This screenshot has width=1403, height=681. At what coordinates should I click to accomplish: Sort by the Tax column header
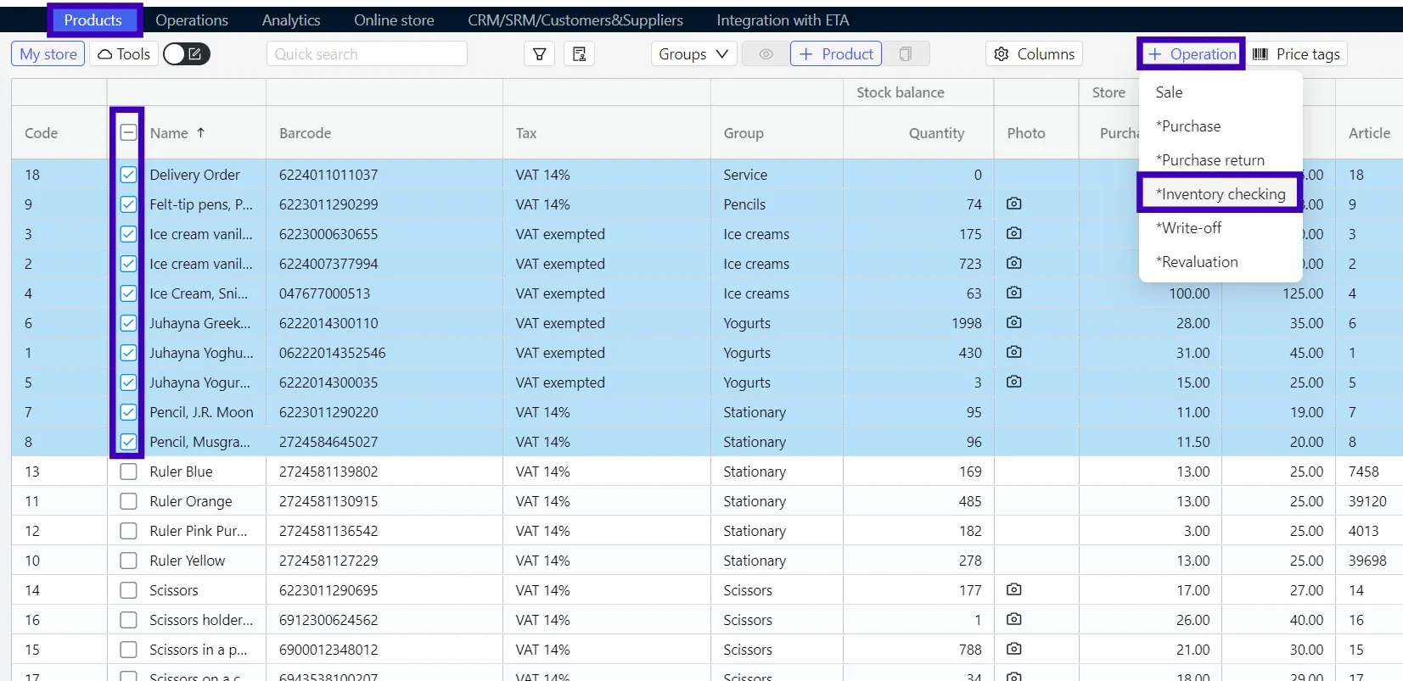(526, 133)
